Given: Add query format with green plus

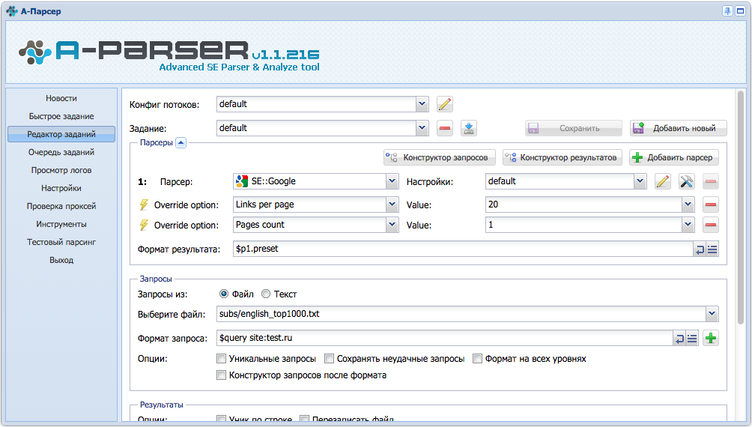Looking at the screenshot, I should (x=711, y=339).
